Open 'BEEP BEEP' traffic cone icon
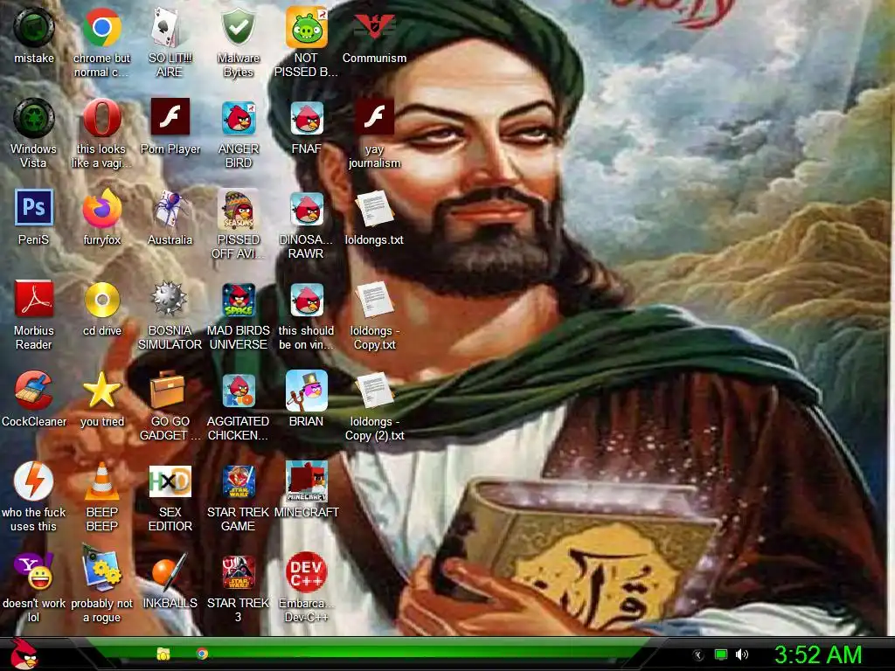Viewport: 895px width, 671px height. pyautogui.click(x=101, y=481)
